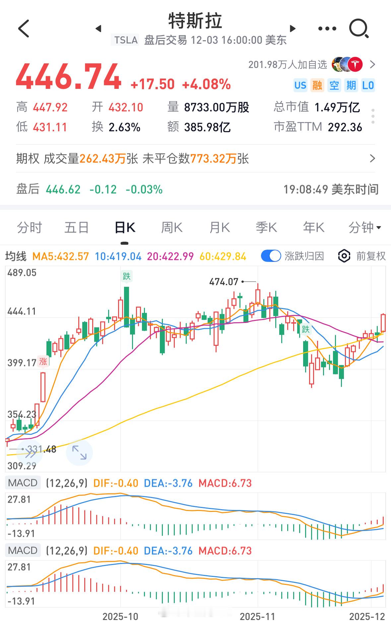
Task: Select the 季K chart tab
Action: pyautogui.click(x=266, y=228)
